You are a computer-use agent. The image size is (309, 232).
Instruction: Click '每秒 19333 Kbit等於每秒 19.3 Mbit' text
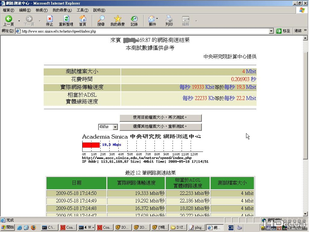click(218, 87)
